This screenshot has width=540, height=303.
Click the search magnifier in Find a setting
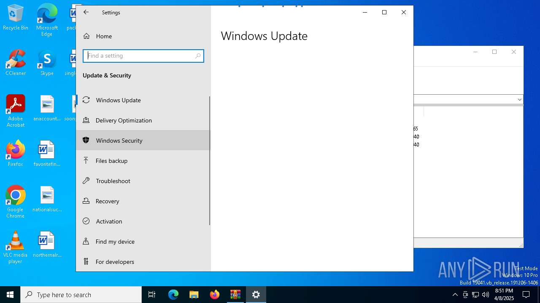point(198,56)
